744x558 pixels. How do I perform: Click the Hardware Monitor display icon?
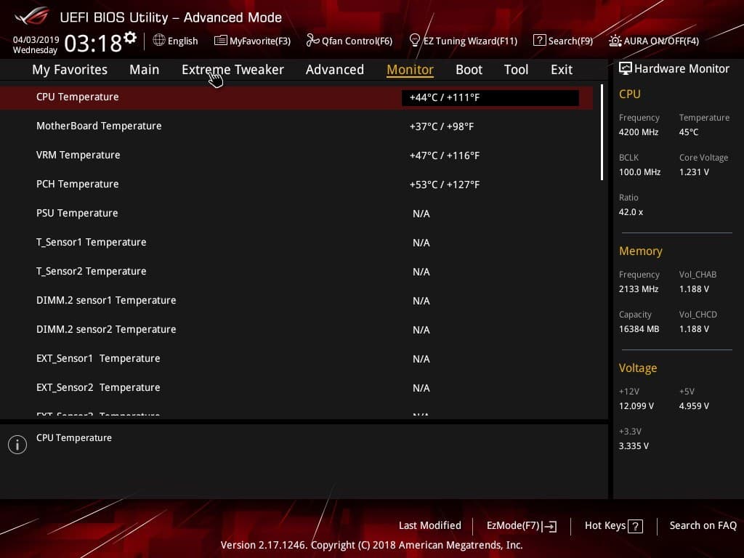coord(626,68)
